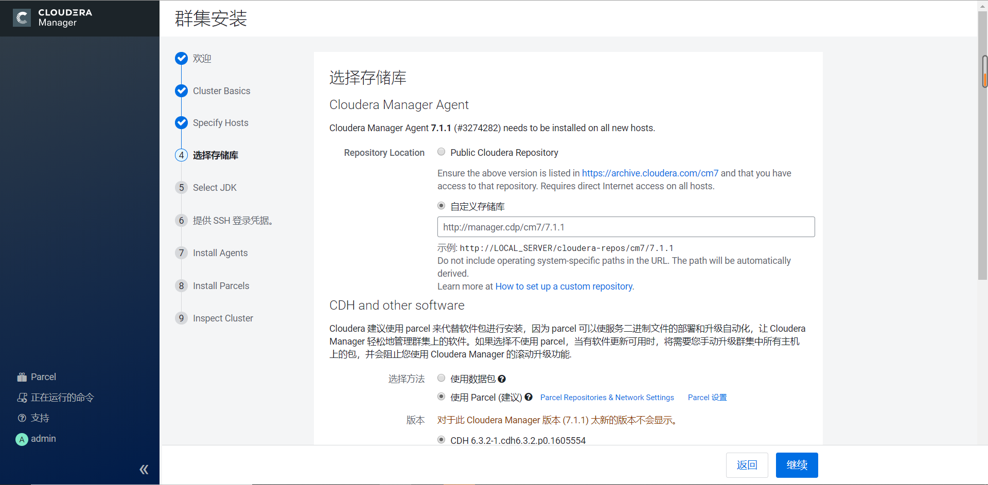Select CDH 6.3.2-1.cdh6.3.2.p0.1605554 version radio
The height and width of the screenshot is (485, 988).
point(441,440)
